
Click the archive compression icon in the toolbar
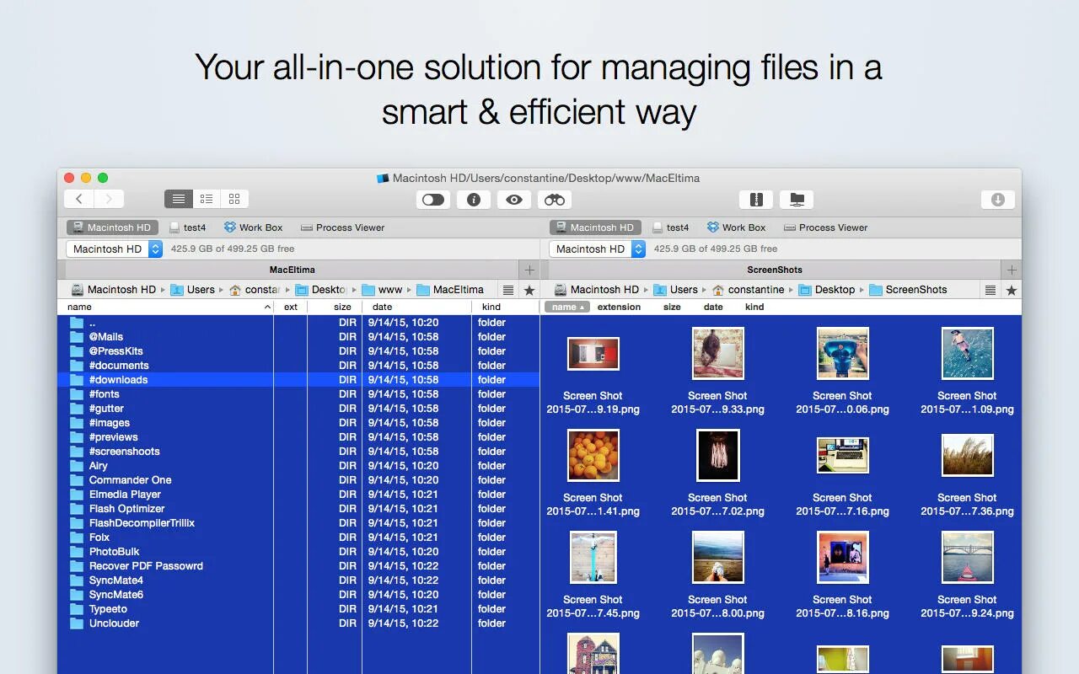tap(755, 199)
